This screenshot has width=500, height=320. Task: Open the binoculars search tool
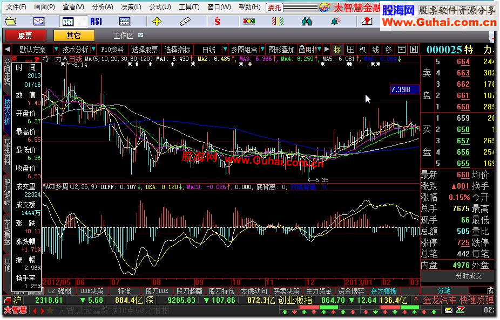point(307,22)
